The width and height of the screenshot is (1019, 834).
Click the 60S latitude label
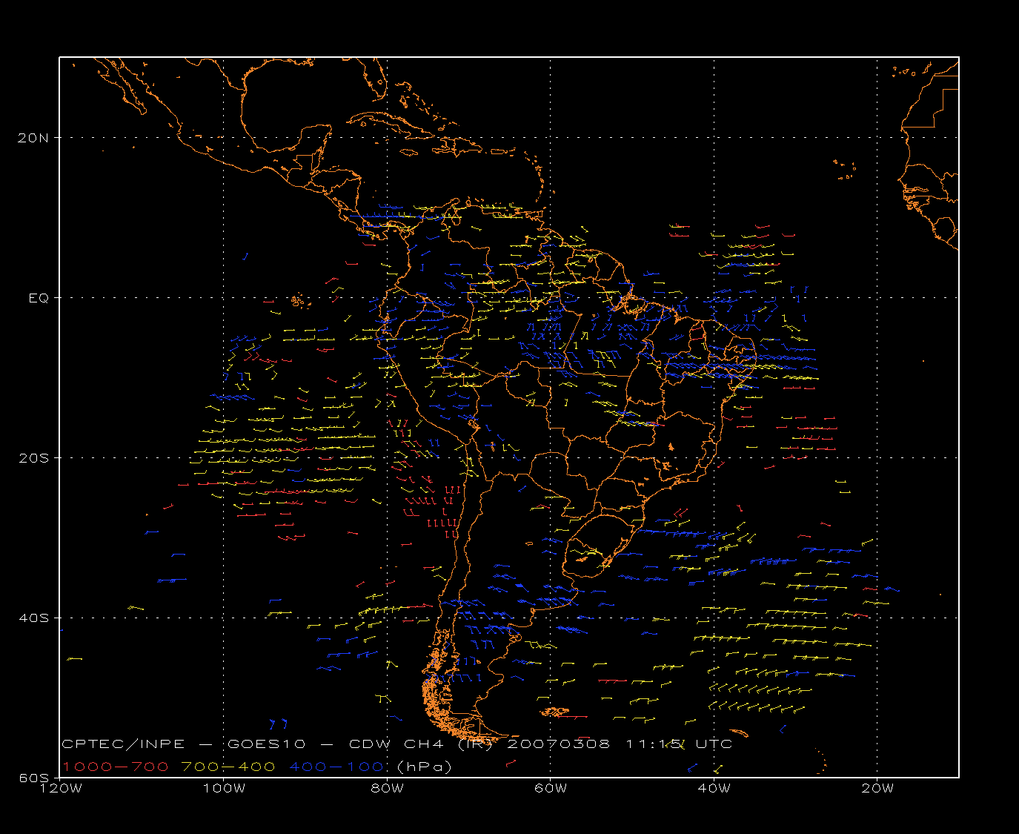pos(35,778)
